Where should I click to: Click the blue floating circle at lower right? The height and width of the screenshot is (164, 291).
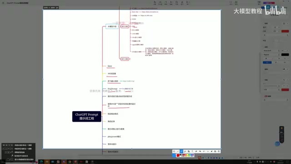pyautogui.click(x=277, y=143)
